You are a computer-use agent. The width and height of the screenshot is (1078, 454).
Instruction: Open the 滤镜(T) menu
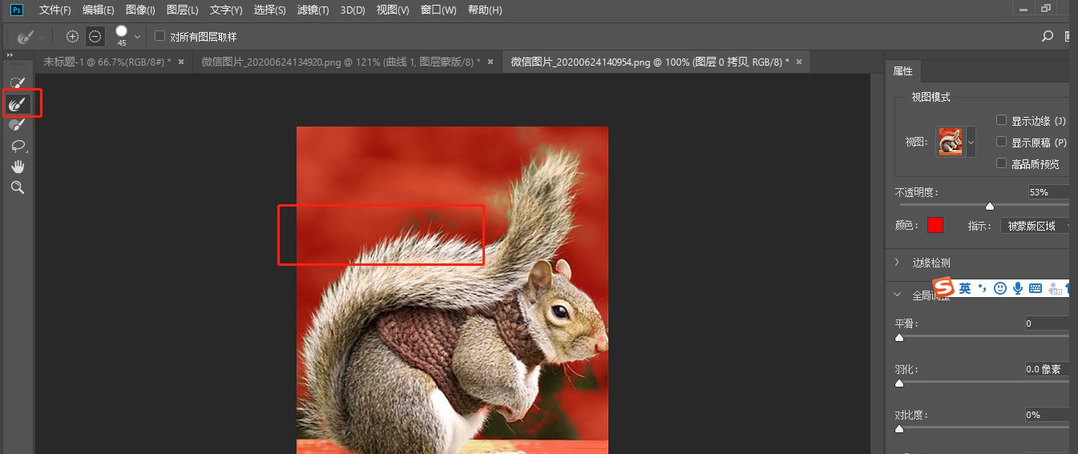coord(313,10)
